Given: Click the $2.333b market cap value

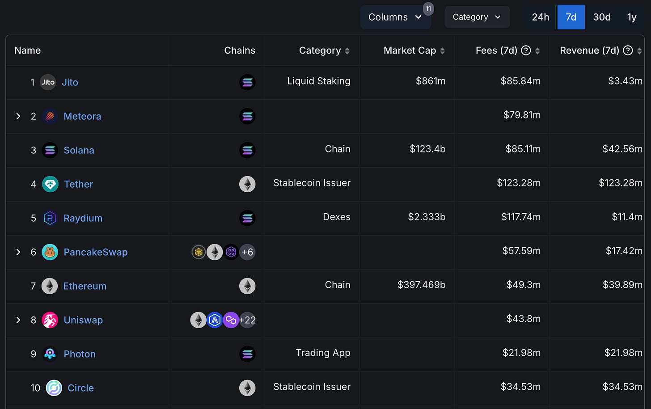Looking at the screenshot, I should pos(427,217).
